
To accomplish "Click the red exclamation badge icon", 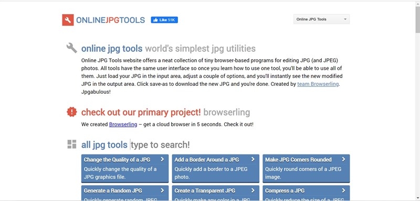I will click(x=71, y=112).
